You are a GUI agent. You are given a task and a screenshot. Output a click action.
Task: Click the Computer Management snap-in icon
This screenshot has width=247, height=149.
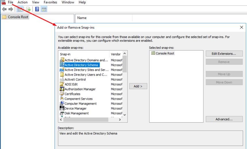(x=62, y=103)
